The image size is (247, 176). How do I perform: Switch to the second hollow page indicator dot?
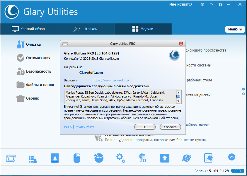243,94
